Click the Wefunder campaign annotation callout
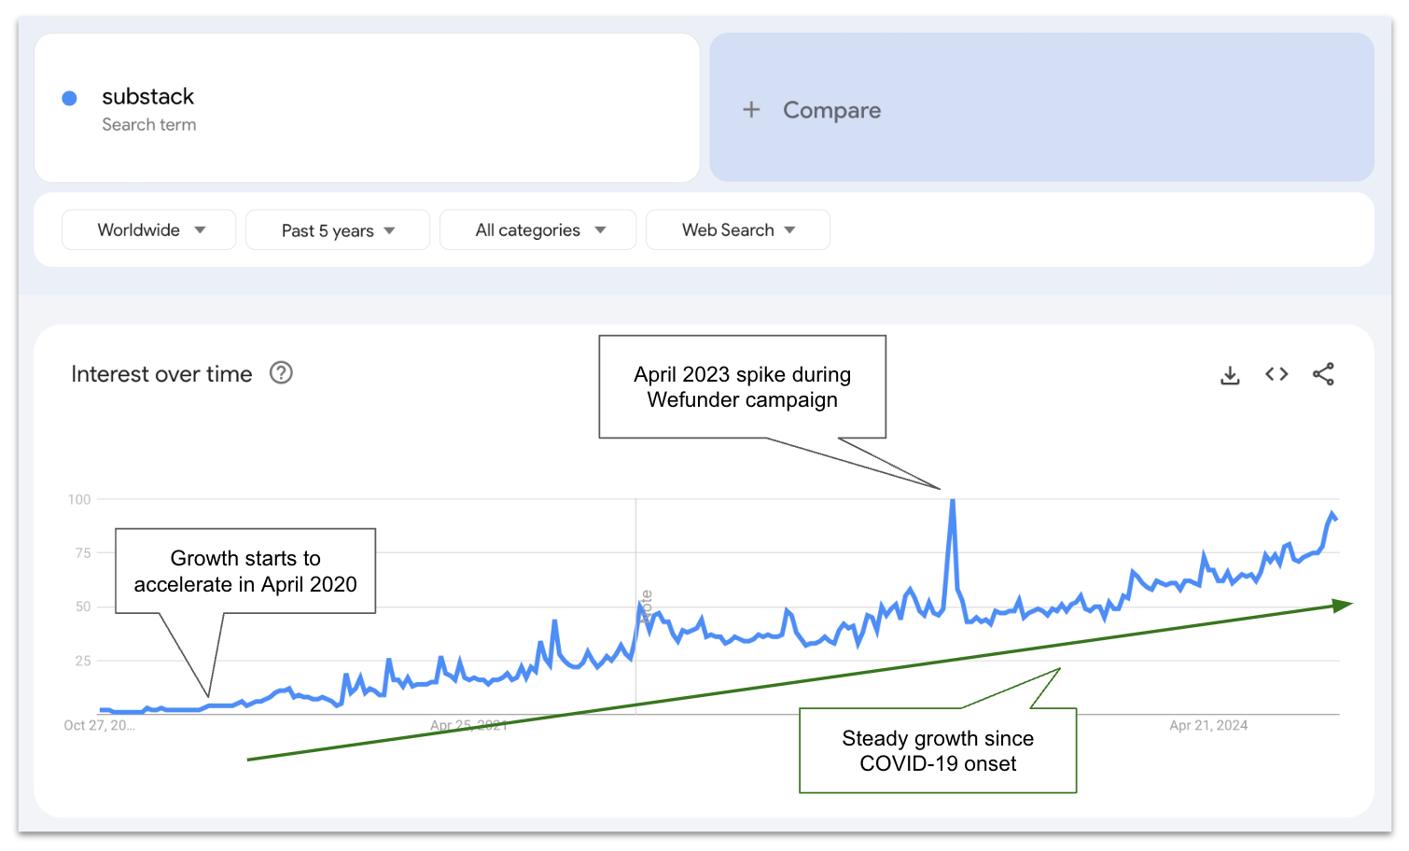The height and width of the screenshot is (851, 1409). (742, 386)
